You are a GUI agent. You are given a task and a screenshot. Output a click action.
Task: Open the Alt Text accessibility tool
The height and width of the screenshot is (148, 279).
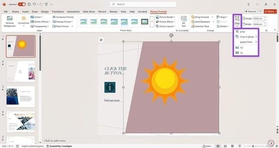184,21
